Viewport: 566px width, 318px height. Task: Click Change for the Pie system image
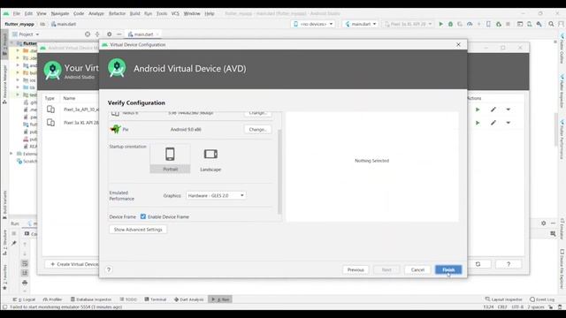tap(257, 129)
